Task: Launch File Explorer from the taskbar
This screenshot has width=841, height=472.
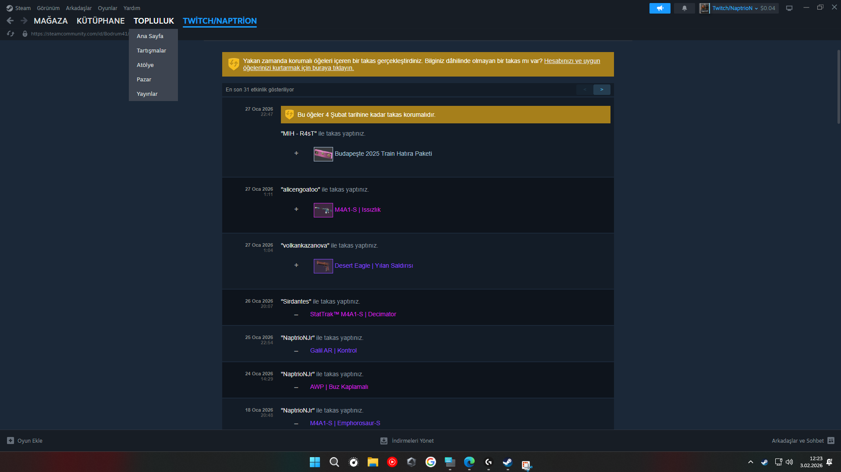Action: pos(373,462)
